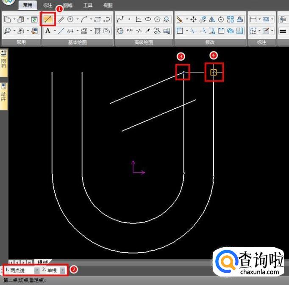Choose the Circle tool
The image size is (289, 285).
coord(70,19)
